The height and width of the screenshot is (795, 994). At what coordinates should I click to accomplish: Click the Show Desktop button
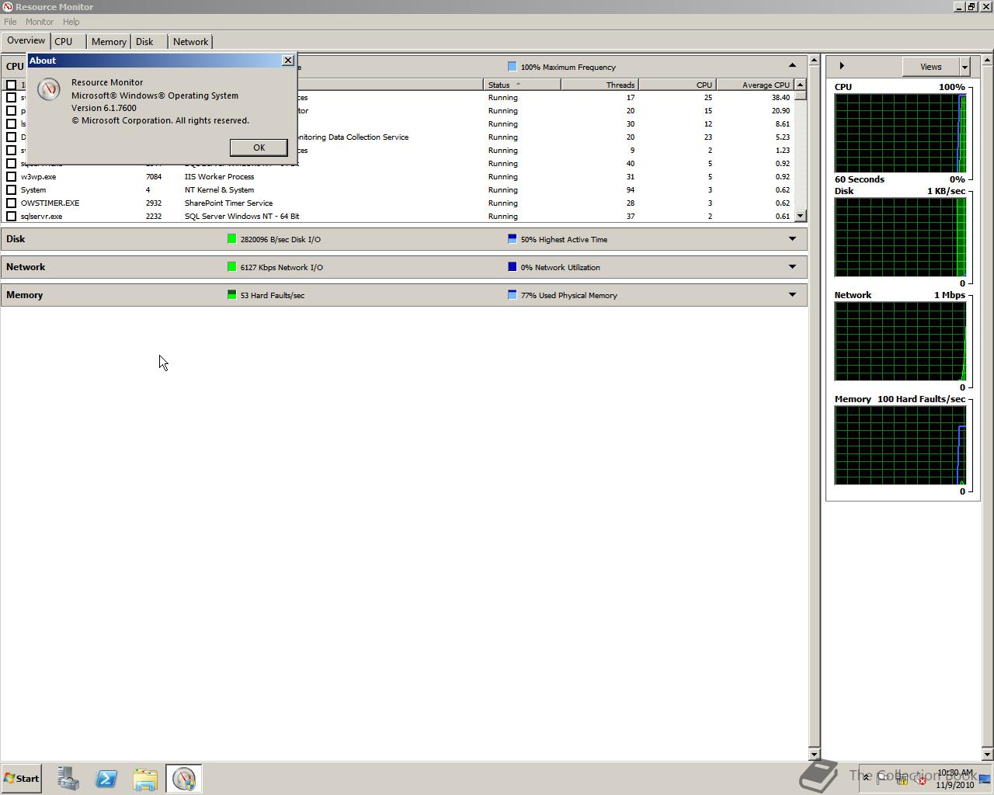tap(985, 779)
